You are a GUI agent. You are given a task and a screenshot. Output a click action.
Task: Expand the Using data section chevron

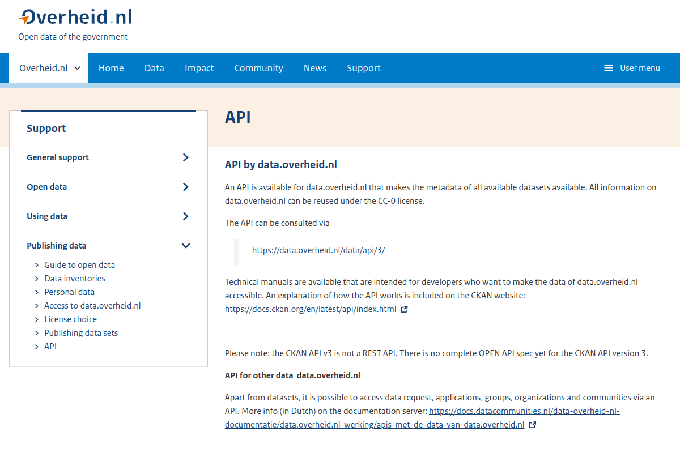(x=185, y=216)
